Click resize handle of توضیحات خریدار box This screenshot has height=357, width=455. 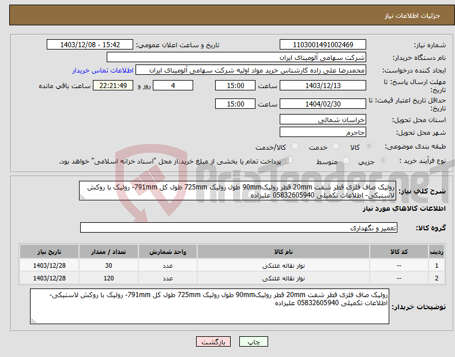(x=33, y=321)
